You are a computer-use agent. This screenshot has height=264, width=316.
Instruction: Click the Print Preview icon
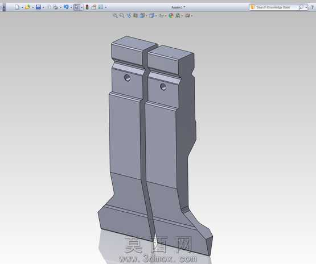48,7
